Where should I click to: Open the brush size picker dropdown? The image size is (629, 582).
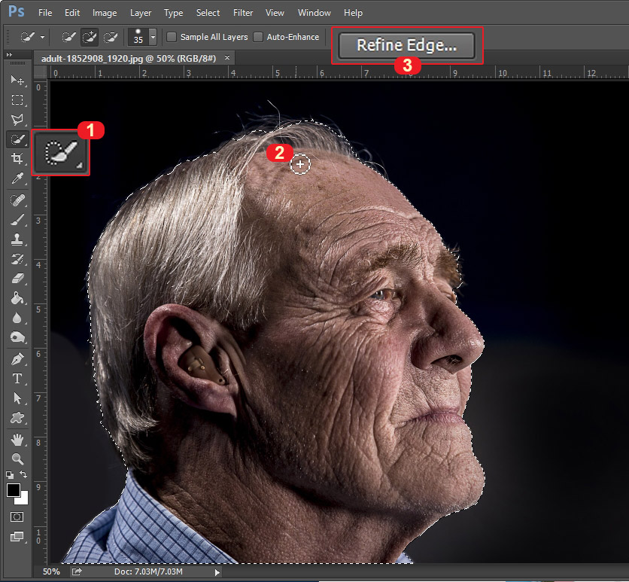153,37
